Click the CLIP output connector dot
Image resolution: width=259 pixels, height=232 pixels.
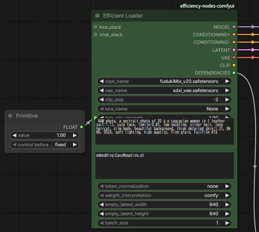point(234,65)
